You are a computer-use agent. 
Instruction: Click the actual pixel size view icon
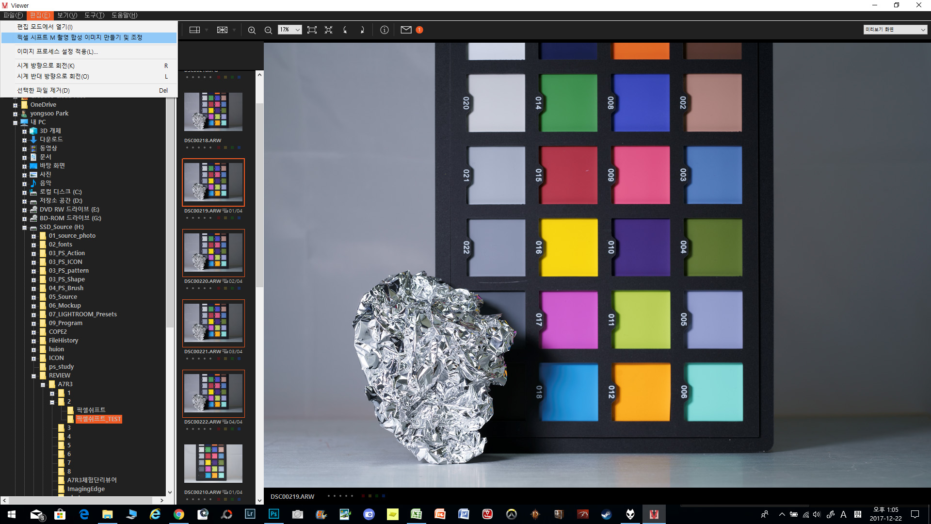click(x=328, y=30)
